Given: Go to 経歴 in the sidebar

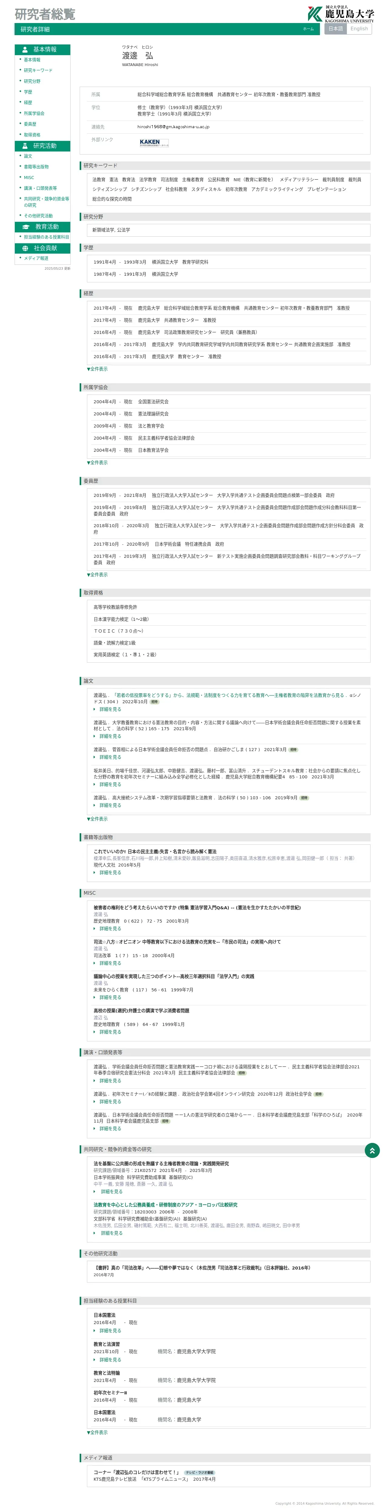Looking at the screenshot, I should (28, 103).
